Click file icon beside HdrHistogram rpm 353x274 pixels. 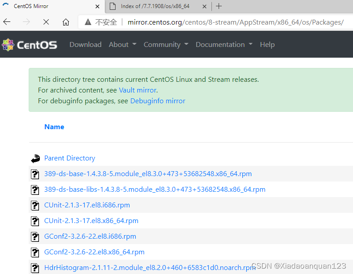[35, 268]
